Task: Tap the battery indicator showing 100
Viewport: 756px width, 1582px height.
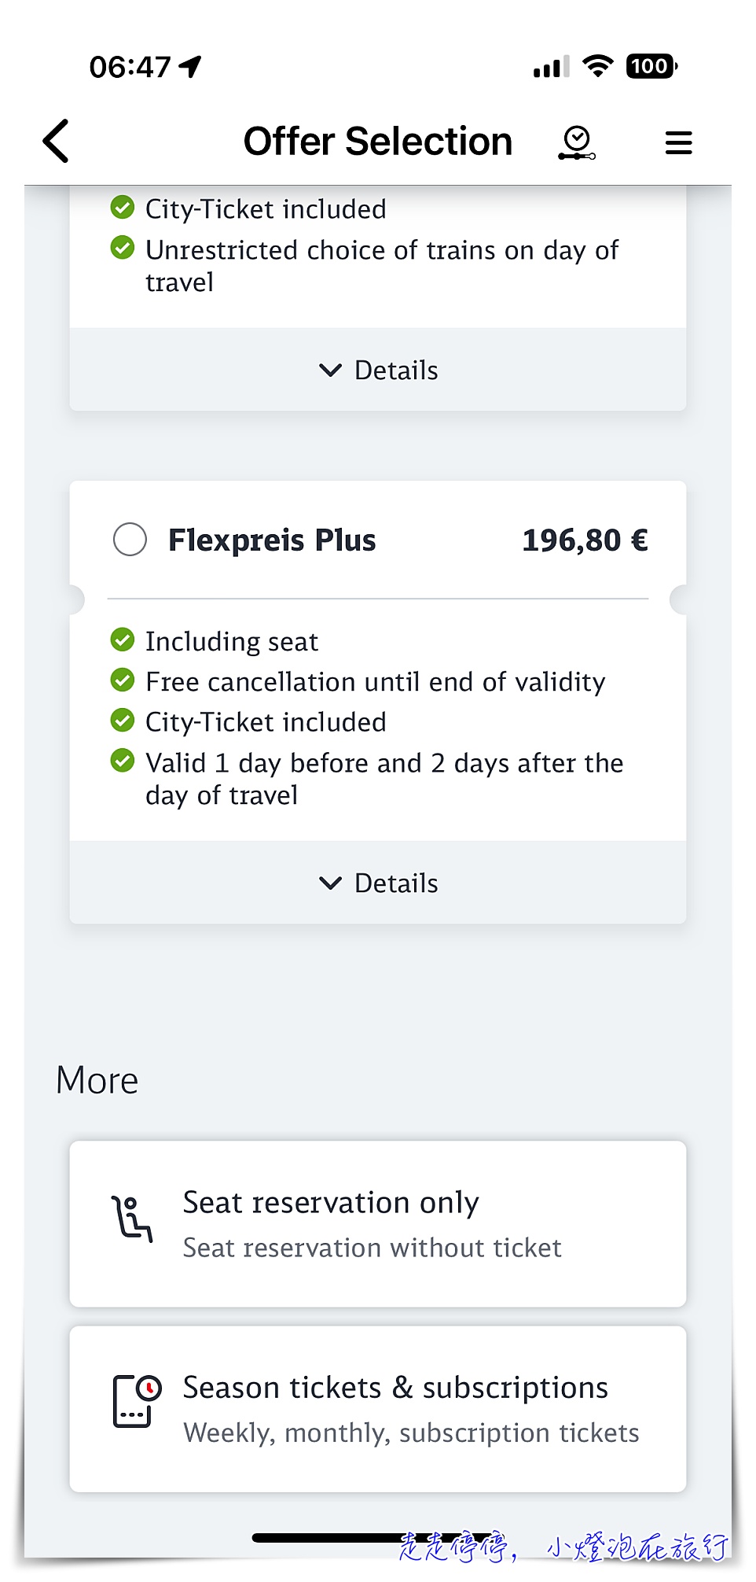Action: pyautogui.click(x=651, y=66)
